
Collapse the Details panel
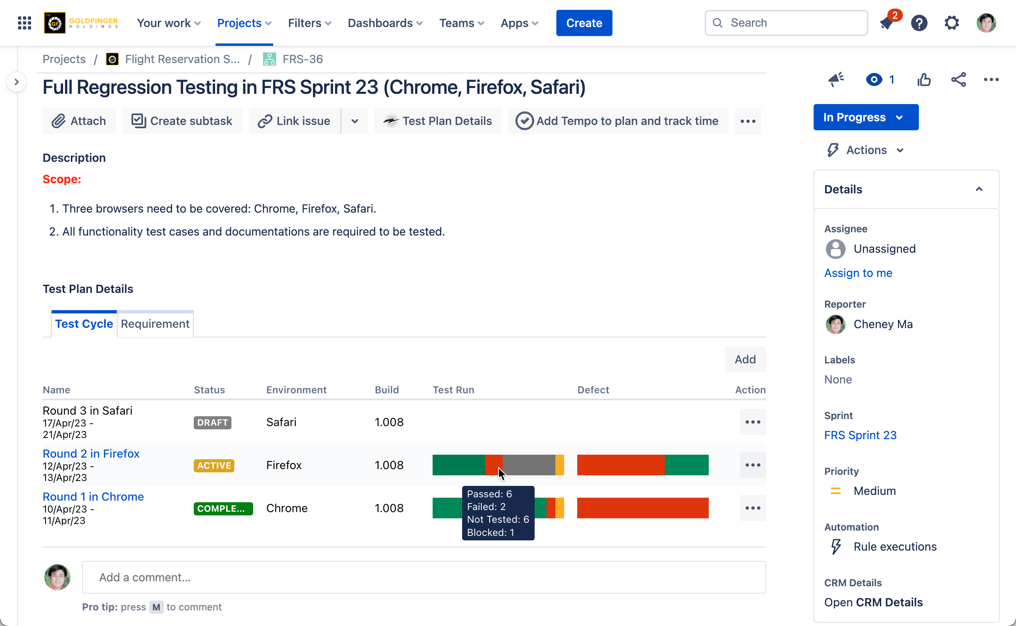pos(979,189)
